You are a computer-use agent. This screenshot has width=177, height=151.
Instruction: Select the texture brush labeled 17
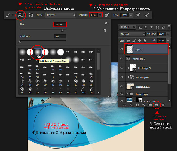(x=76, y=83)
